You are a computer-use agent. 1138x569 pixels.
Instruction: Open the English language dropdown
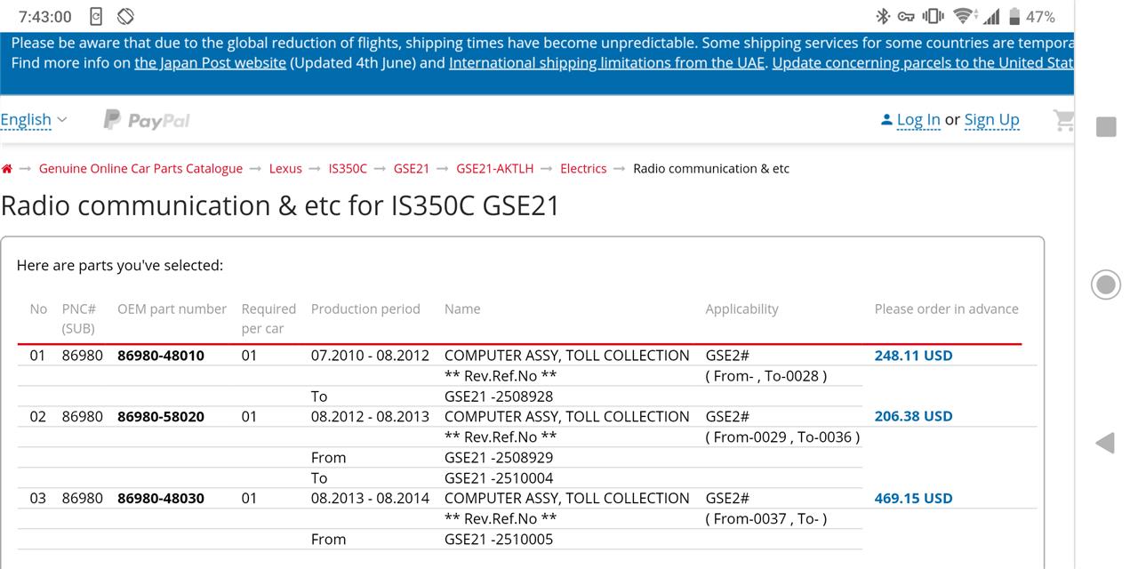coord(34,119)
